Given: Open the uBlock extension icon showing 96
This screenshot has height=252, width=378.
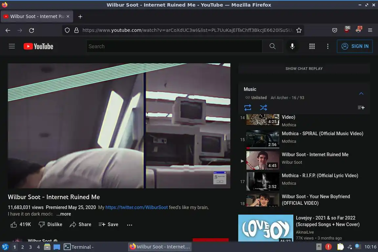Looking at the screenshot, I should click(x=346, y=30).
